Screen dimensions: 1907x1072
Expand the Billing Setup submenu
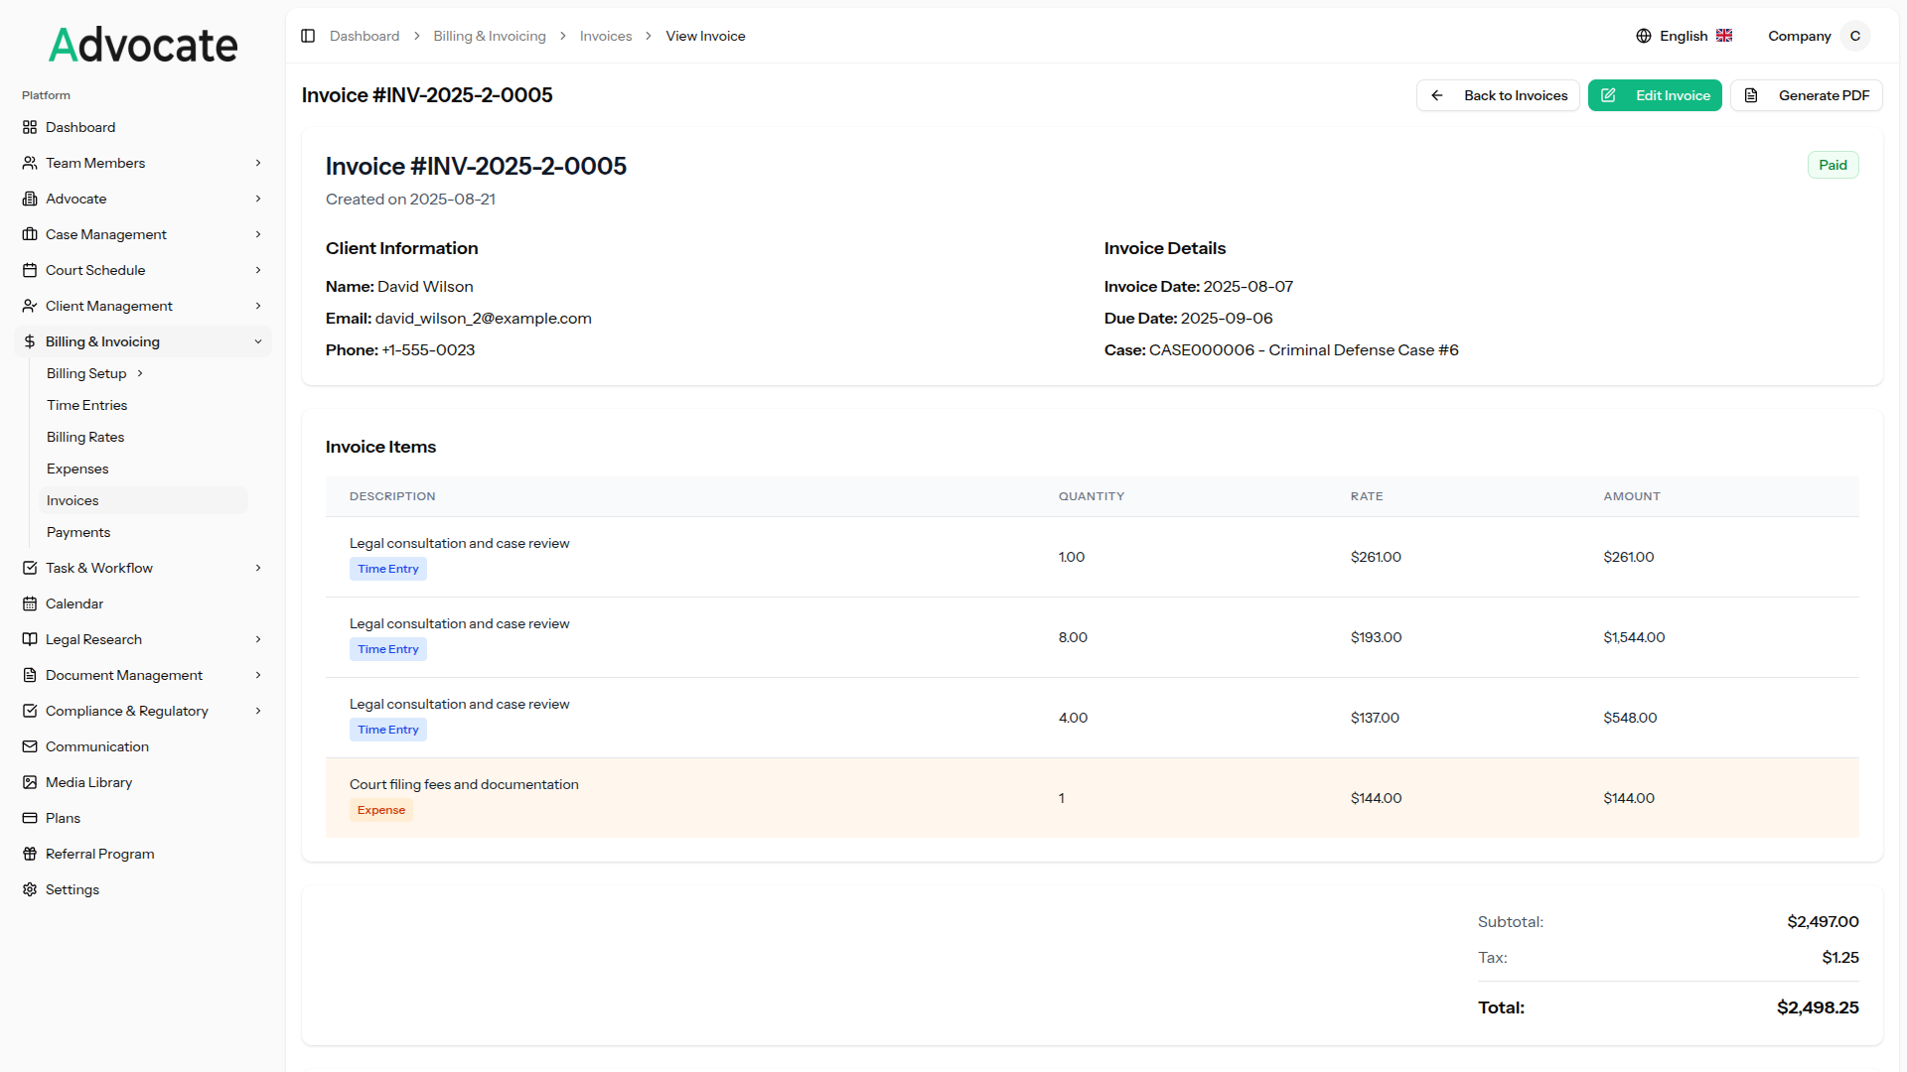[140, 373]
